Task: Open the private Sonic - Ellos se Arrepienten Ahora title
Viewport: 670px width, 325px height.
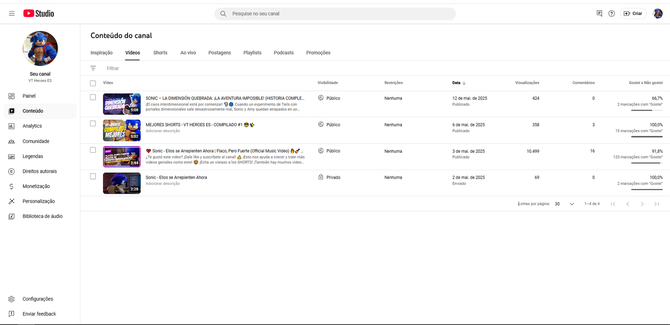Action: pyautogui.click(x=176, y=177)
